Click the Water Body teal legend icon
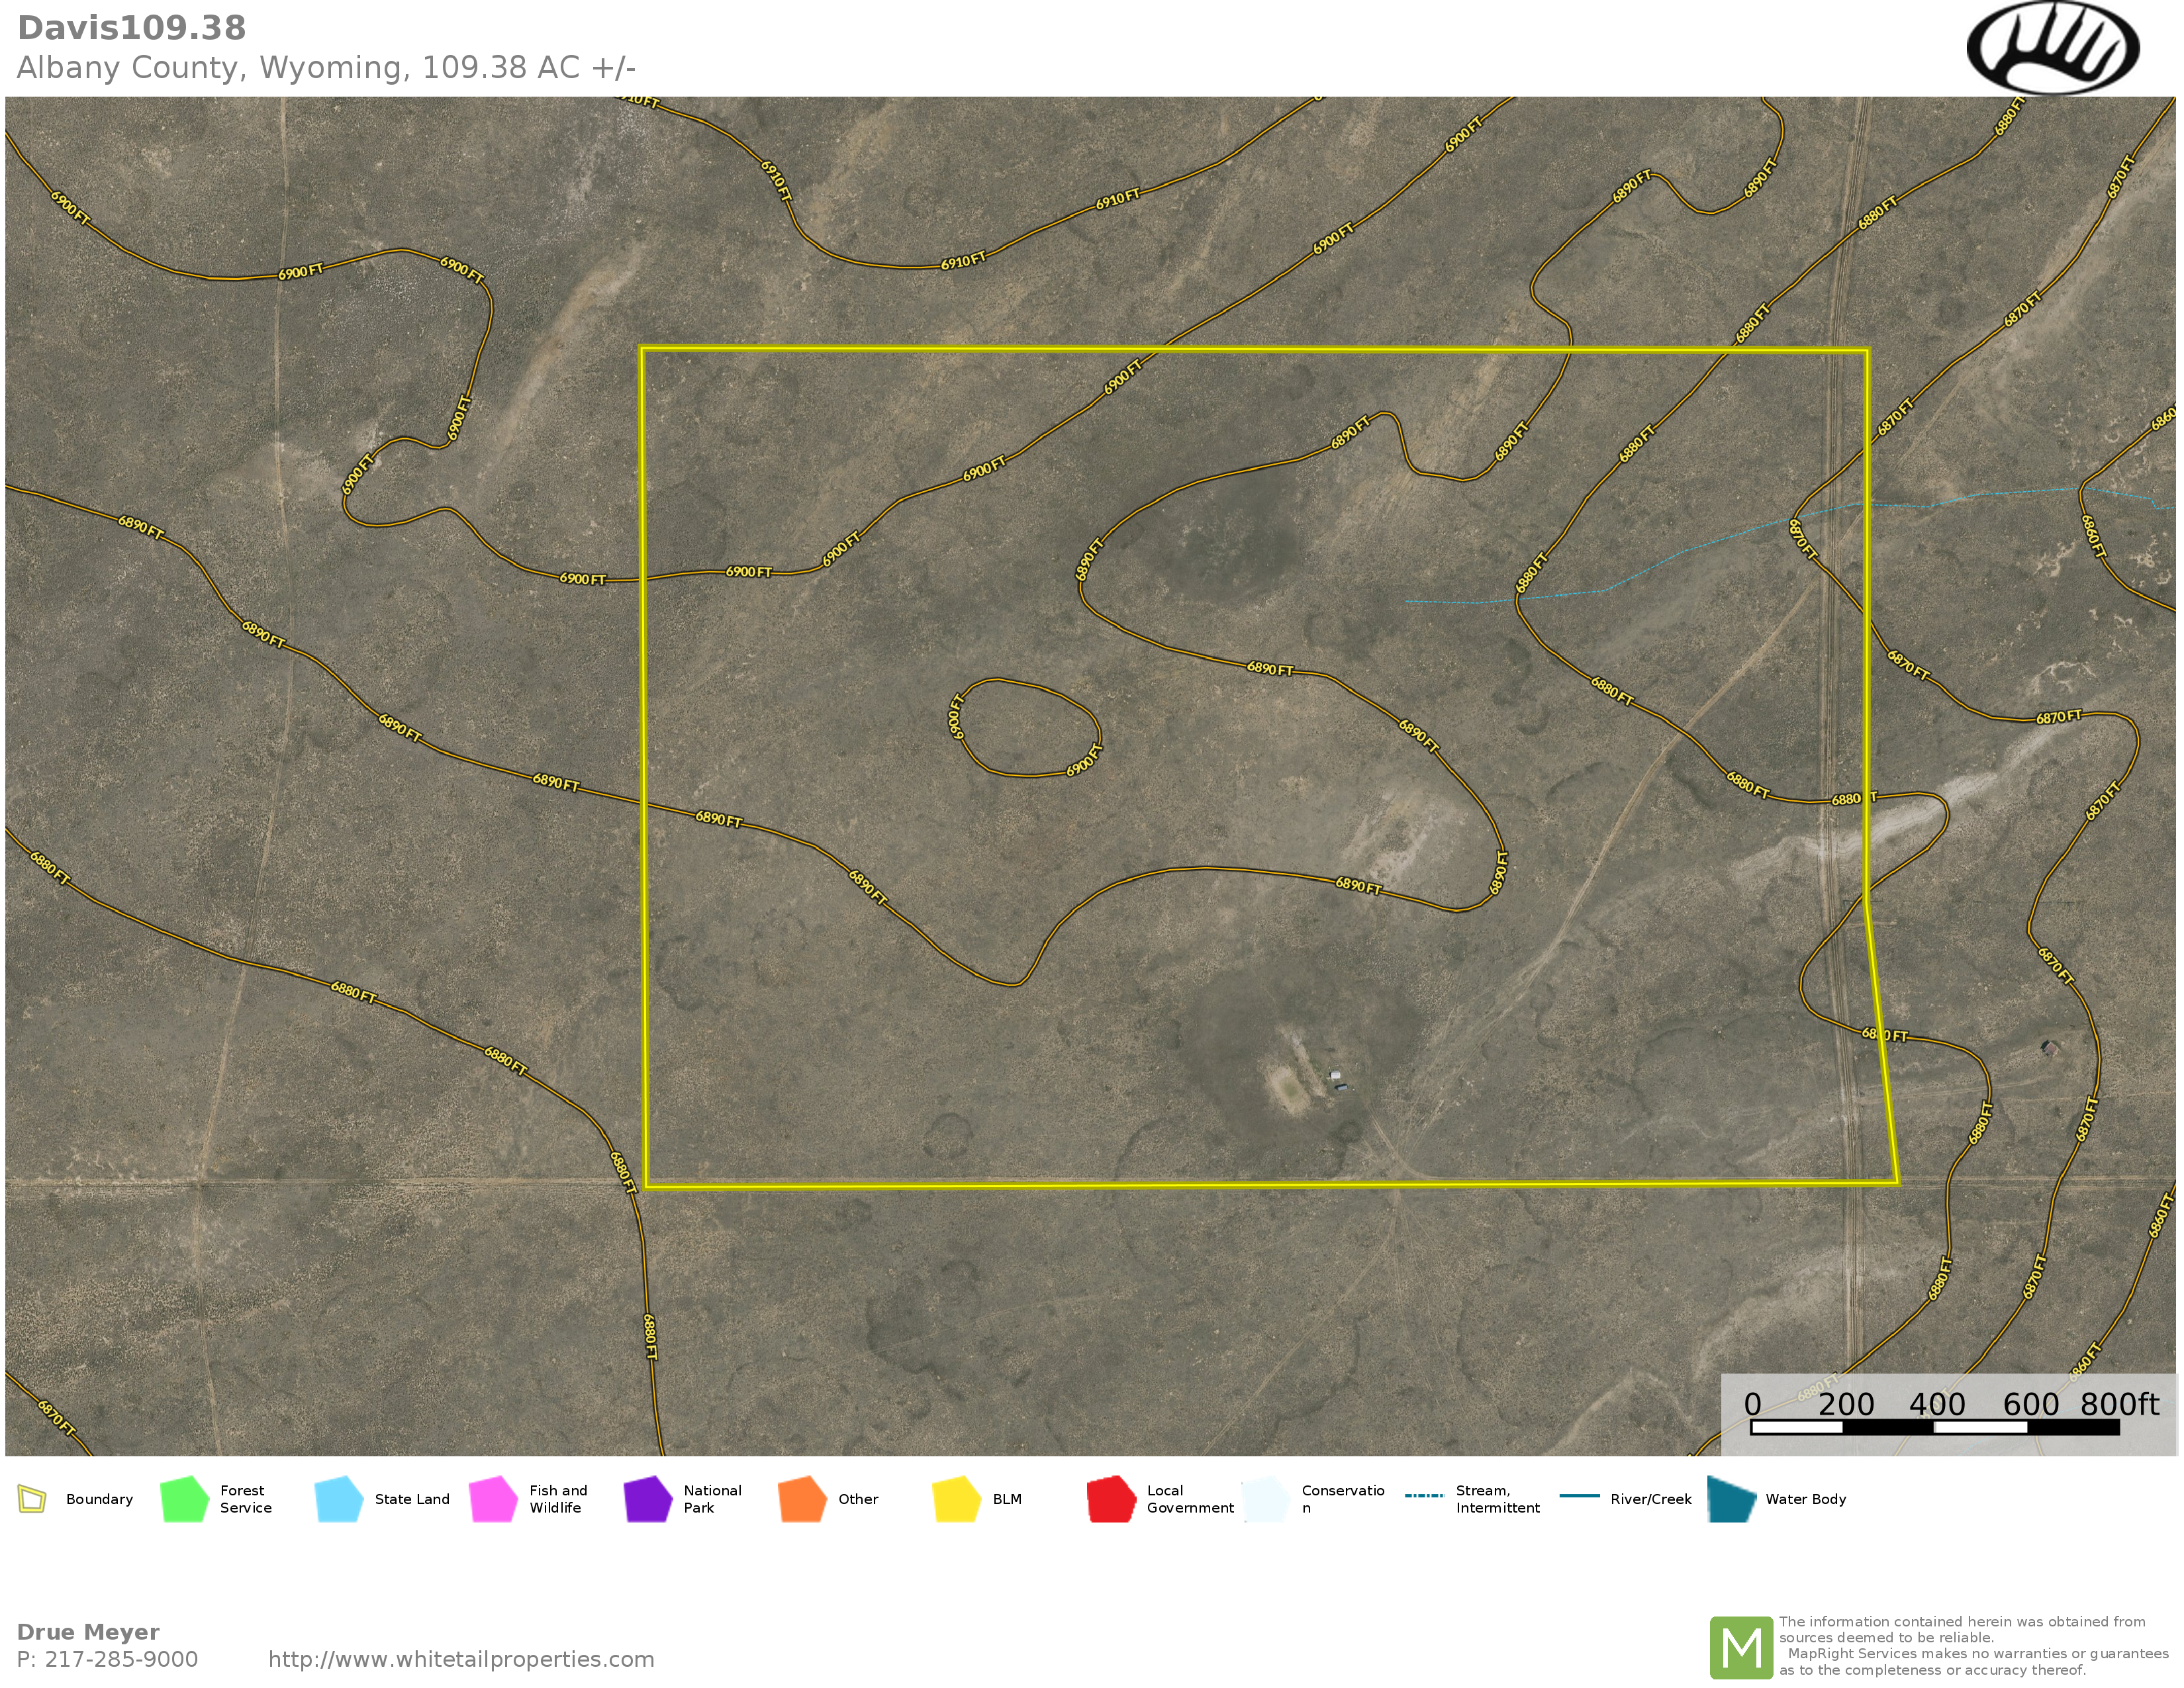This screenshot has width=2184, height=1688. click(x=1732, y=1499)
